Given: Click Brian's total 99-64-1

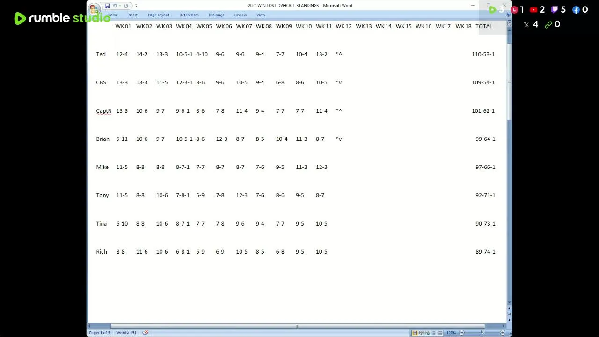Looking at the screenshot, I should pyautogui.click(x=485, y=139).
